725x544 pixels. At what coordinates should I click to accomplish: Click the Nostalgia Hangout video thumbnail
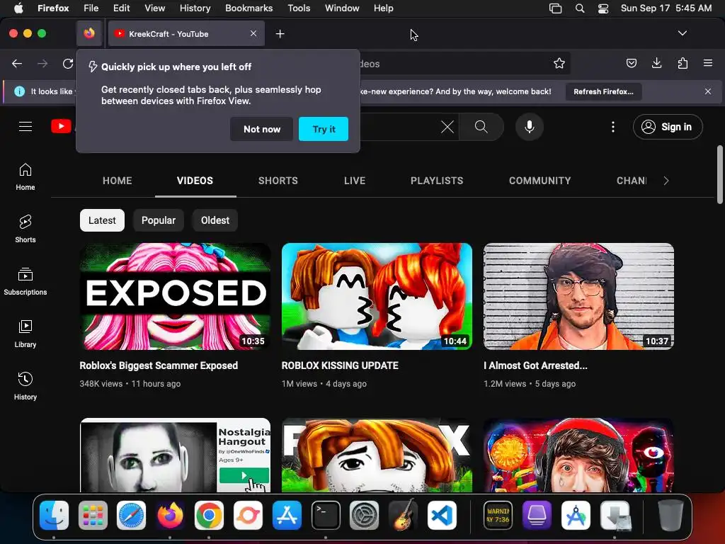coord(176,455)
